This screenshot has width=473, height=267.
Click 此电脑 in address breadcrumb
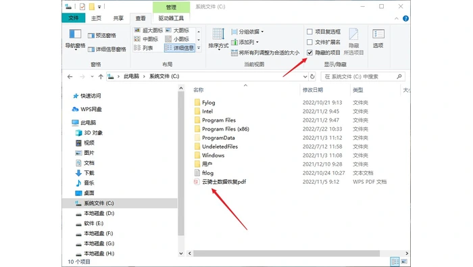coord(132,76)
